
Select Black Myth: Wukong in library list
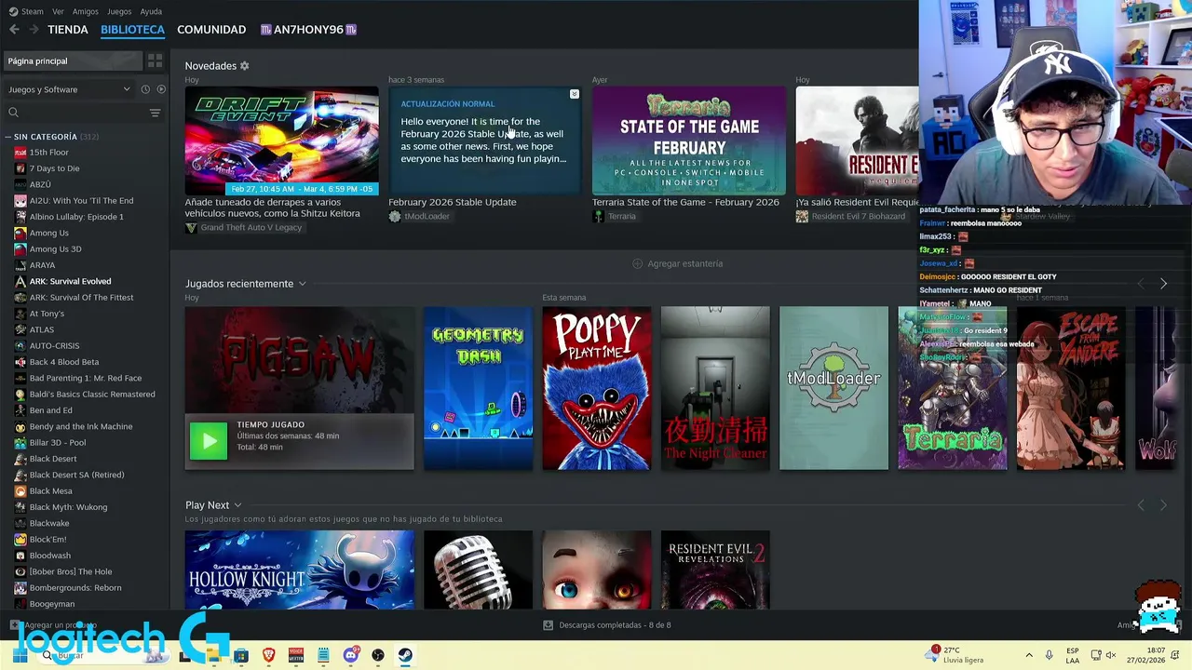click(68, 507)
